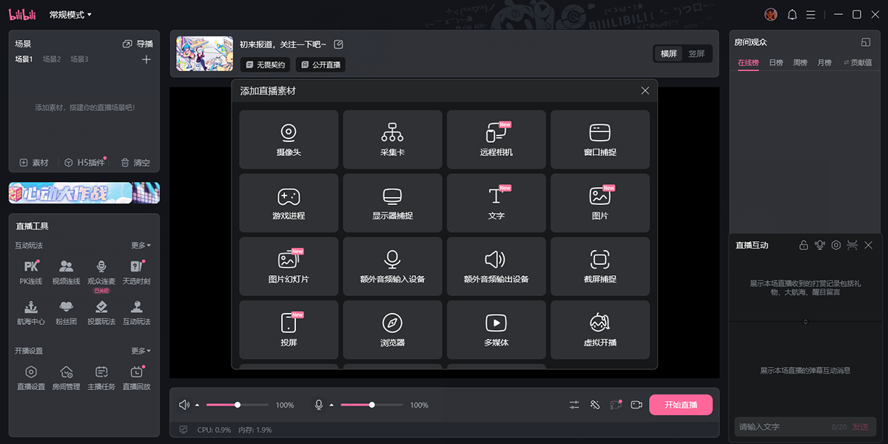Viewport: 888px width, 444px height.
Task: Click the 导播 director button
Action: pyautogui.click(x=138, y=44)
